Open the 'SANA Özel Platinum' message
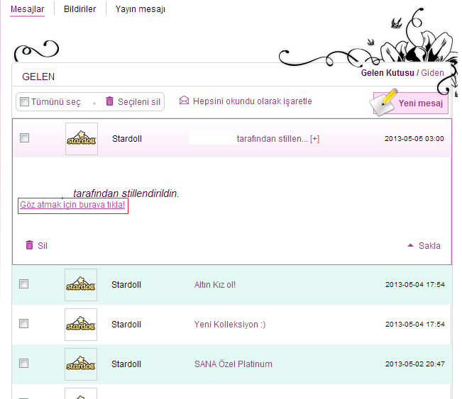 pyautogui.click(x=233, y=364)
